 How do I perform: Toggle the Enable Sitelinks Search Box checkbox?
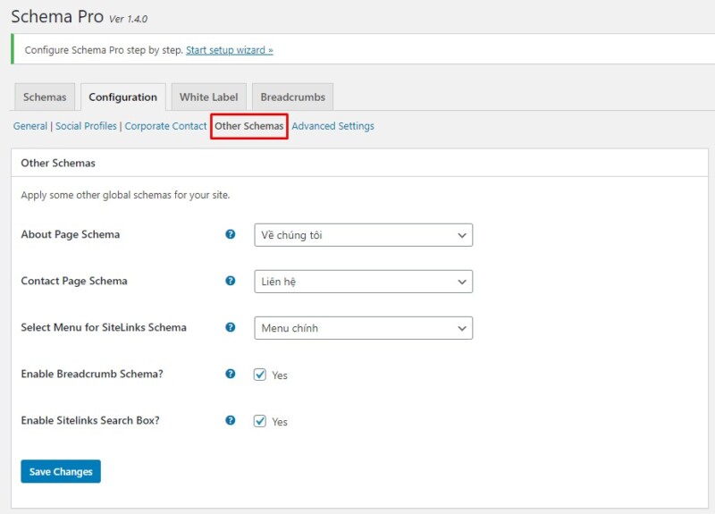[260, 421]
